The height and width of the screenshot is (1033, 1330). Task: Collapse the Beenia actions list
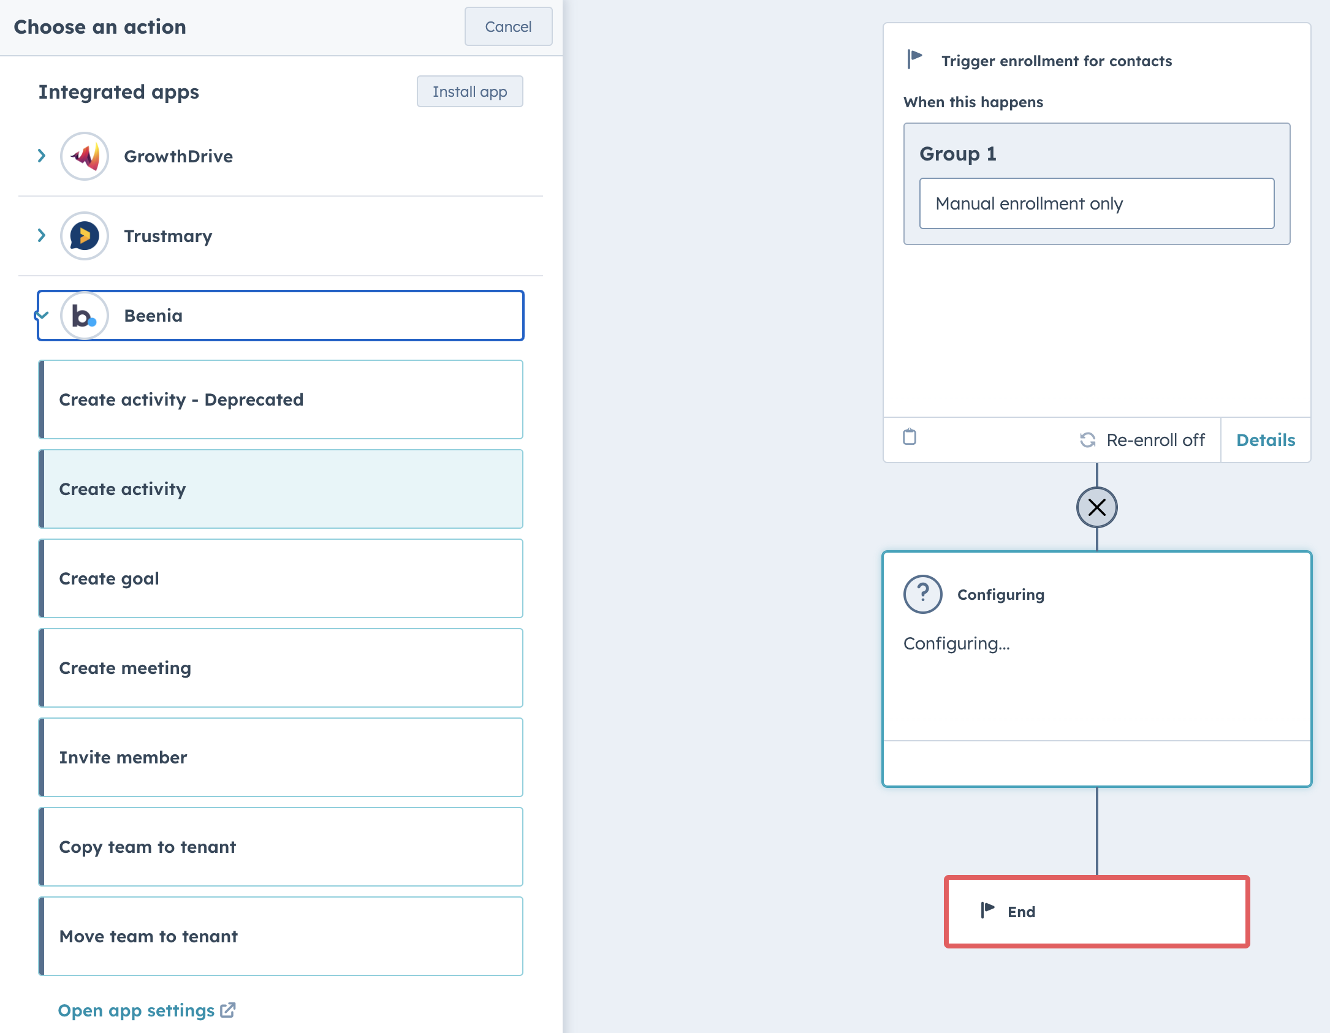pyautogui.click(x=42, y=316)
